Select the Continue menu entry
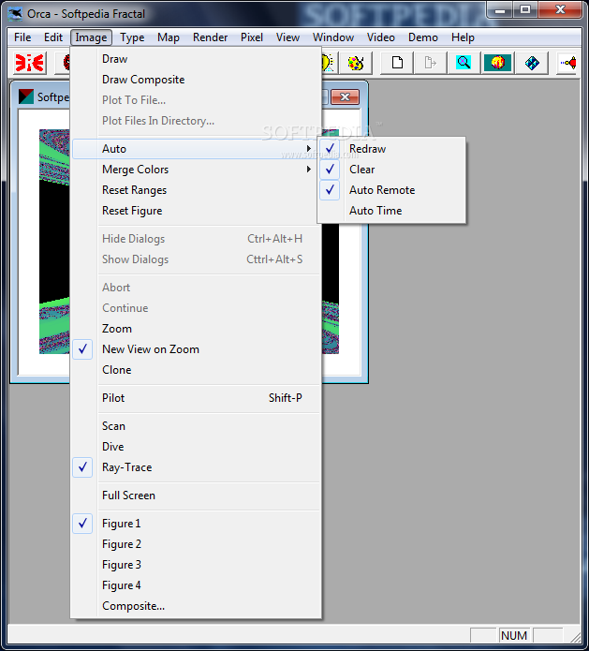 pos(196,308)
